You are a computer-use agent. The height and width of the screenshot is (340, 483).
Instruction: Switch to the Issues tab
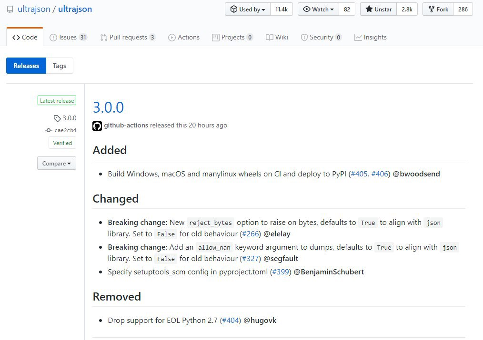(69, 37)
